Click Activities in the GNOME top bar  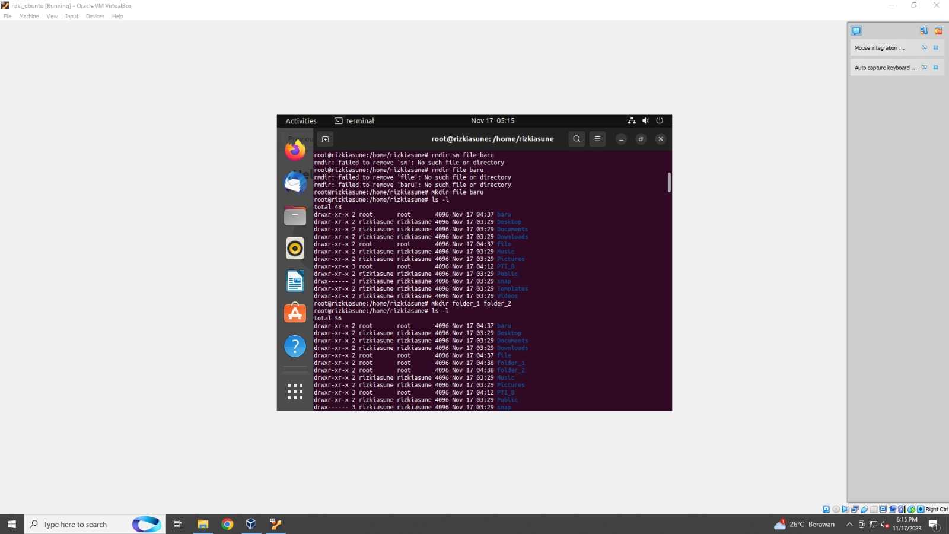click(x=301, y=121)
